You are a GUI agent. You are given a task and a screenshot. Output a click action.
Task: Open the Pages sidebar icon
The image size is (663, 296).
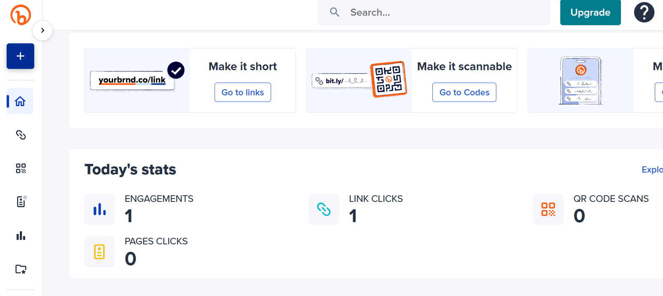(21, 202)
